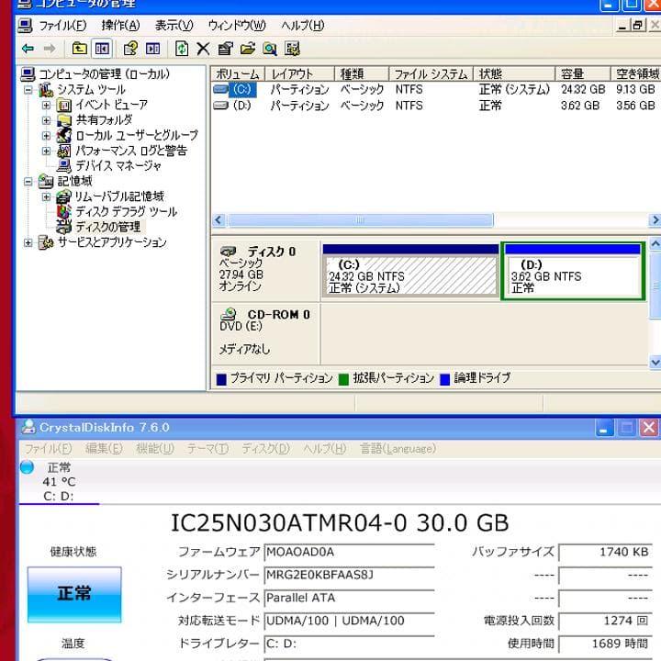Viewport: 661px width, 661px height.
Task: Select the (D:) volume row
Action: click(436, 106)
